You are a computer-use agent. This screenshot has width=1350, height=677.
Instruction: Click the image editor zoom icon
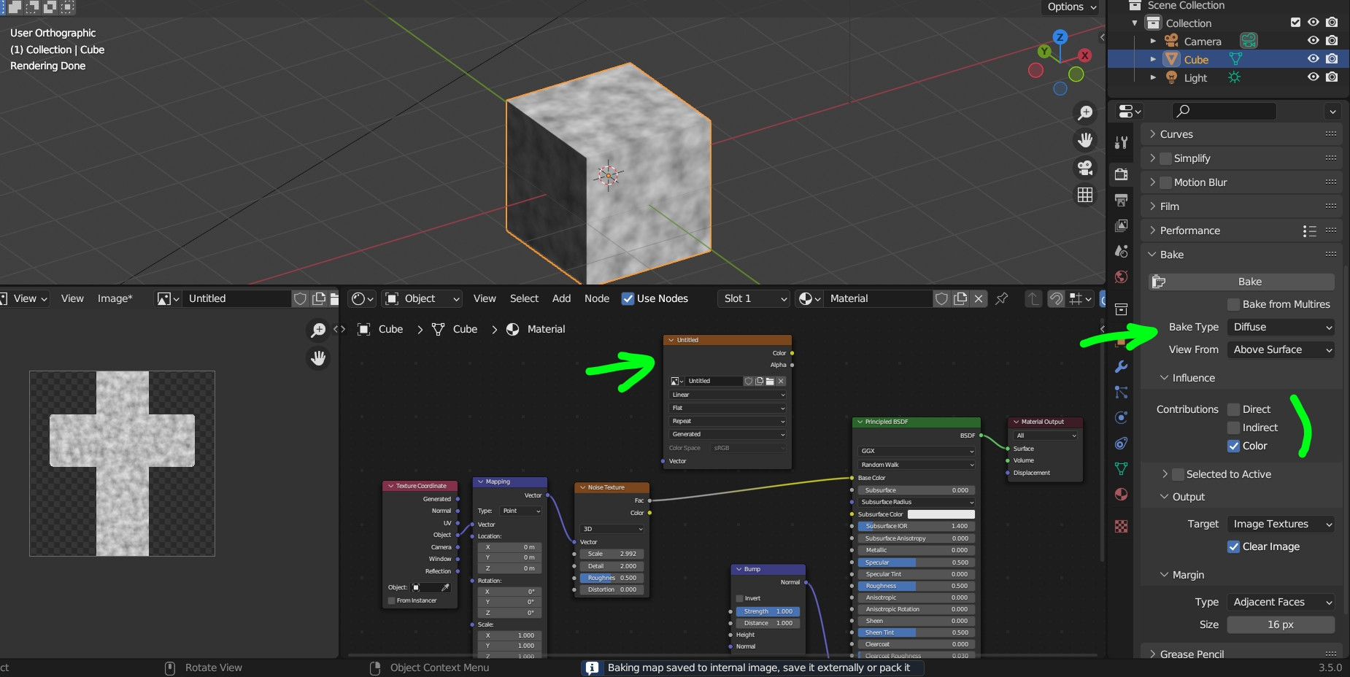[x=318, y=330]
